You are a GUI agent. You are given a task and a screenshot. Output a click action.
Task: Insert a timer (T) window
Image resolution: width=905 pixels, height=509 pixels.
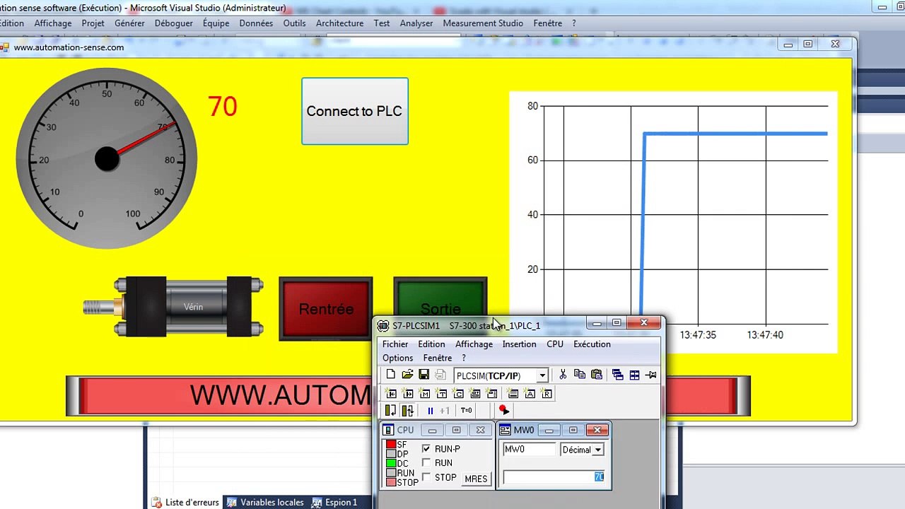442,393
